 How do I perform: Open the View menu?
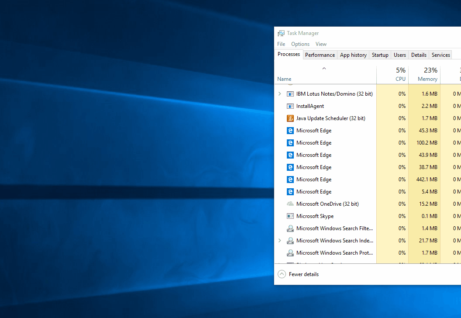coord(321,44)
